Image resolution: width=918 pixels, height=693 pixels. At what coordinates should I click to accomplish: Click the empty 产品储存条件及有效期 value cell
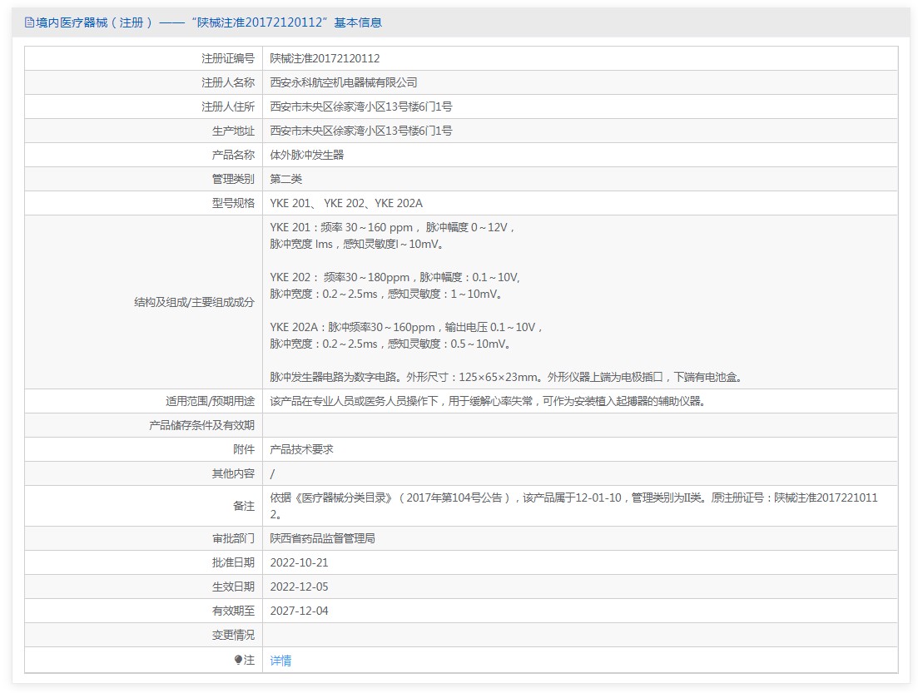pos(579,425)
